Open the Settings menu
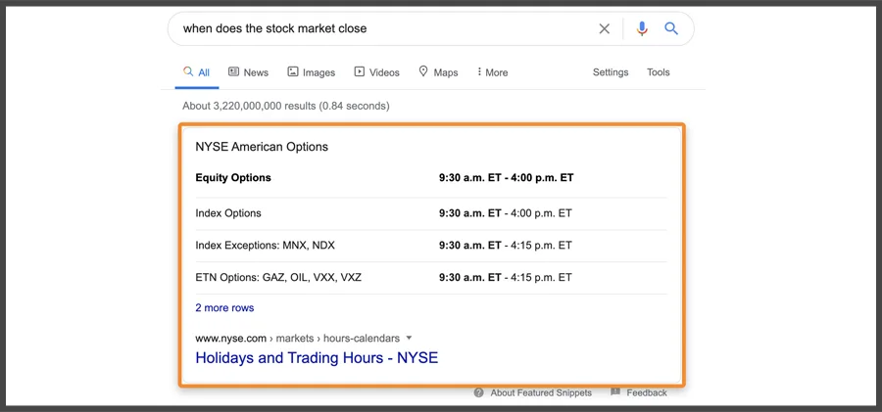Image resolution: width=882 pixels, height=412 pixels. coord(611,72)
